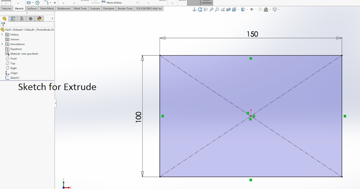Image resolution: width=360 pixels, height=189 pixels.
Task: Open the Evaluate tab
Action: pyautogui.click(x=95, y=8)
